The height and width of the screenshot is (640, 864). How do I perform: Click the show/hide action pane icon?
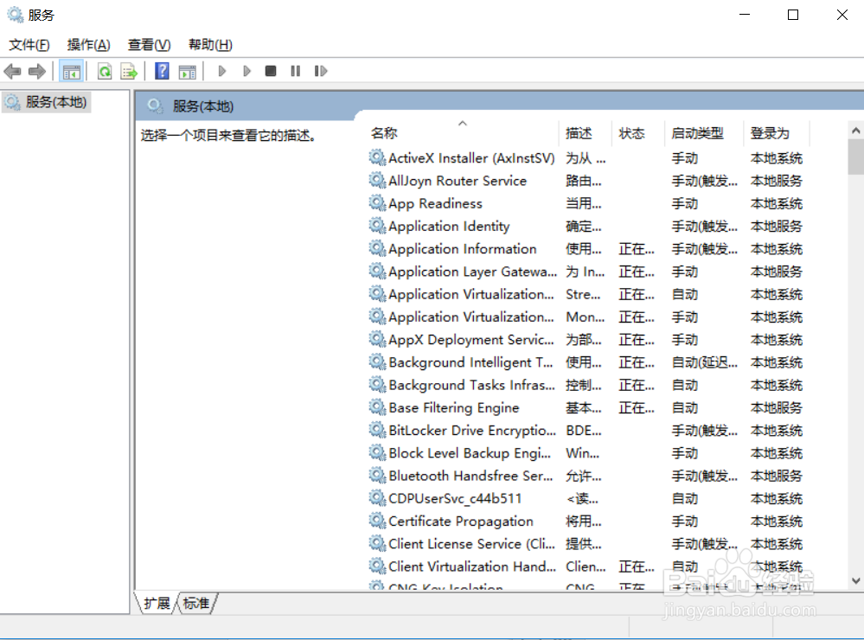click(188, 71)
